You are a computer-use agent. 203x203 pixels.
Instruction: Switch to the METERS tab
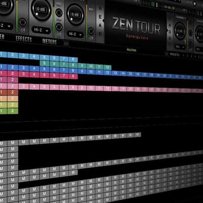50,42
